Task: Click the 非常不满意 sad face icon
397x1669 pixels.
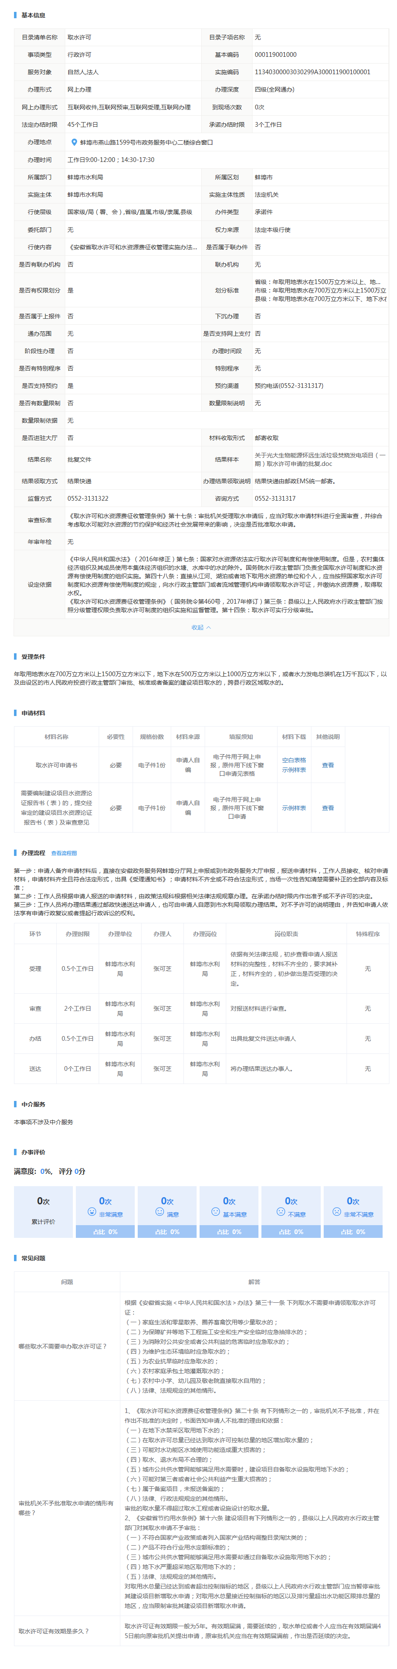Action: click(x=336, y=1211)
